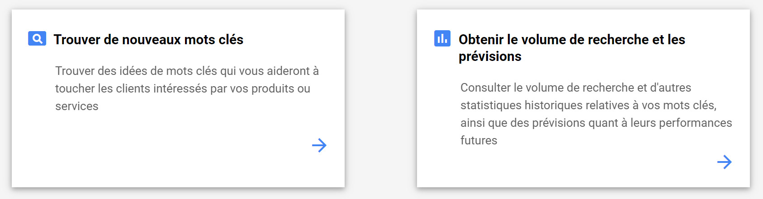The width and height of the screenshot is (763, 199).
Task: Follow the right arrow beneath the 'services' text
Action: pyautogui.click(x=319, y=145)
